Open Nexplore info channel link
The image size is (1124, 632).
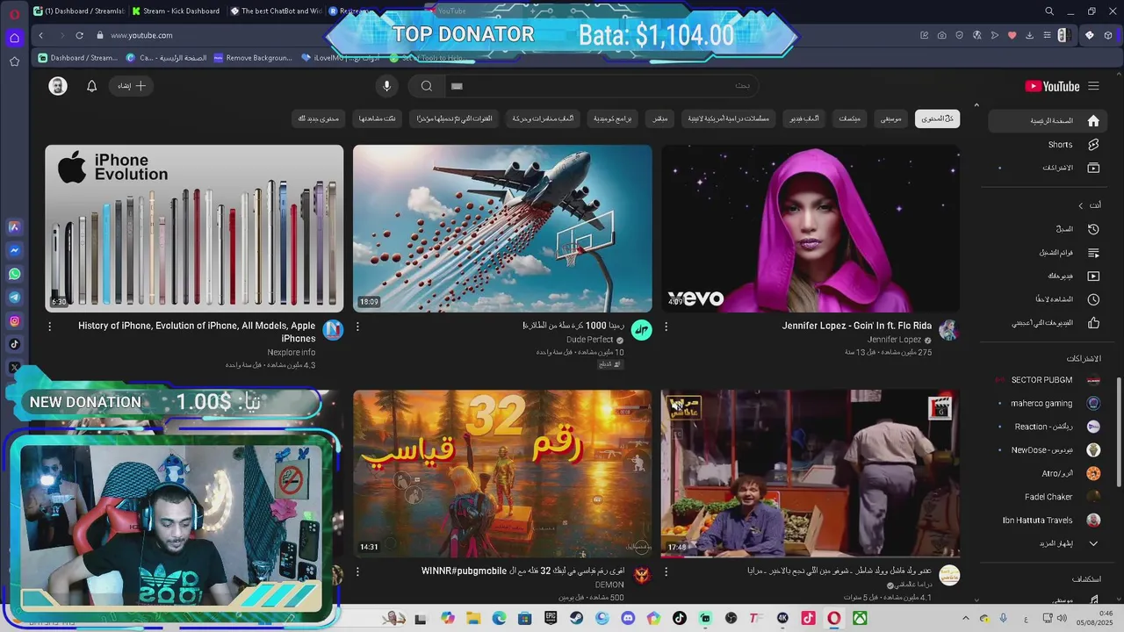pyautogui.click(x=292, y=353)
